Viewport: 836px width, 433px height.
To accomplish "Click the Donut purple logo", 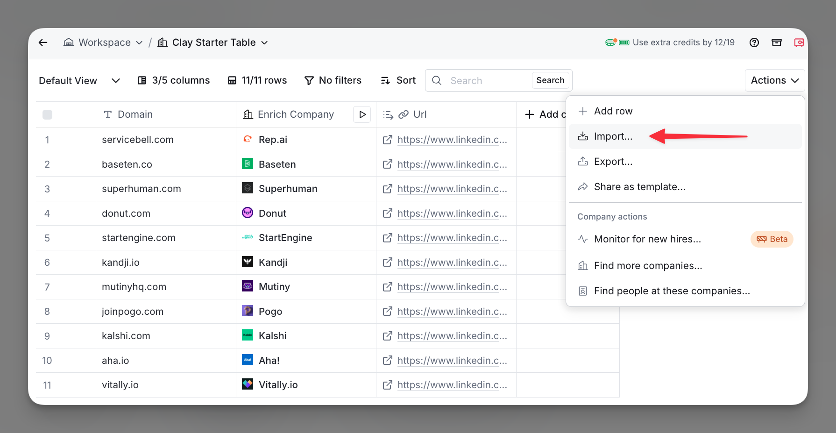I will tap(248, 213).
